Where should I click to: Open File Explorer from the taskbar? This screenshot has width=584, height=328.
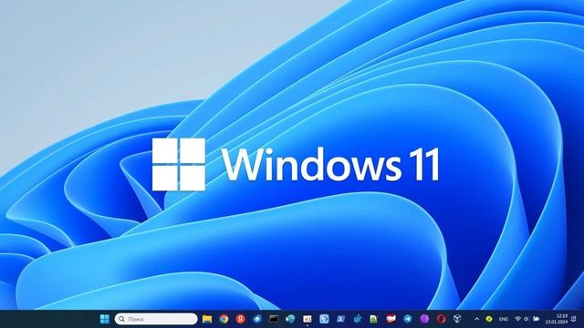(x=207, y=319)
